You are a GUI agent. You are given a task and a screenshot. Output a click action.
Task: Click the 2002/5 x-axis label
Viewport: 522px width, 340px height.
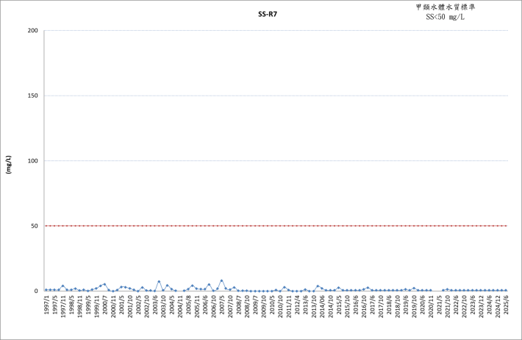(x=138, y=304)
